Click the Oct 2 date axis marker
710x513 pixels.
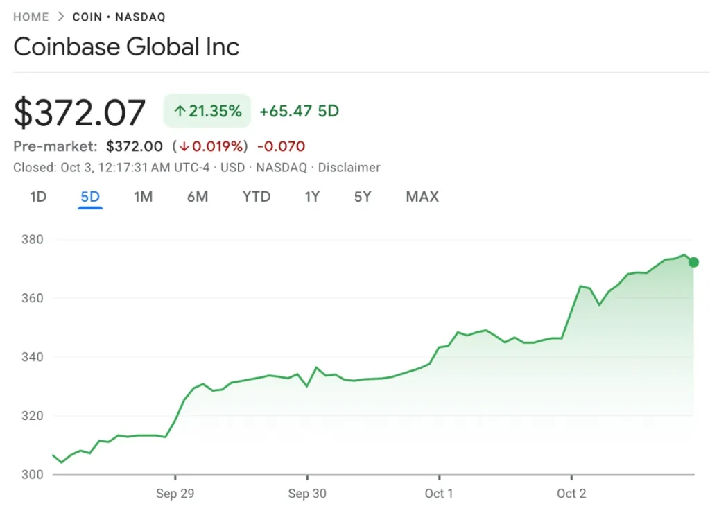point(571,493)
